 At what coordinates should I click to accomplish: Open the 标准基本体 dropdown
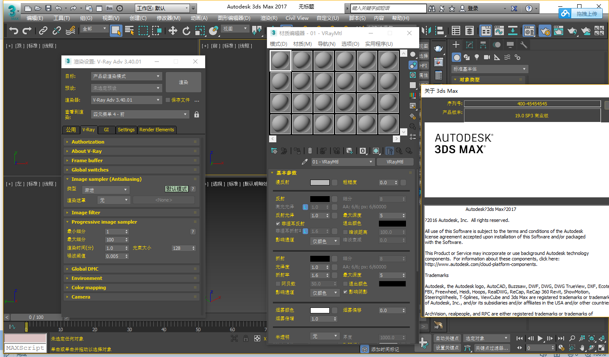point(489,69)
